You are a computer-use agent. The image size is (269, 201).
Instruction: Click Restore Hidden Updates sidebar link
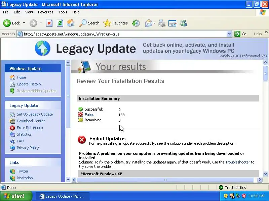coord(37,91)
